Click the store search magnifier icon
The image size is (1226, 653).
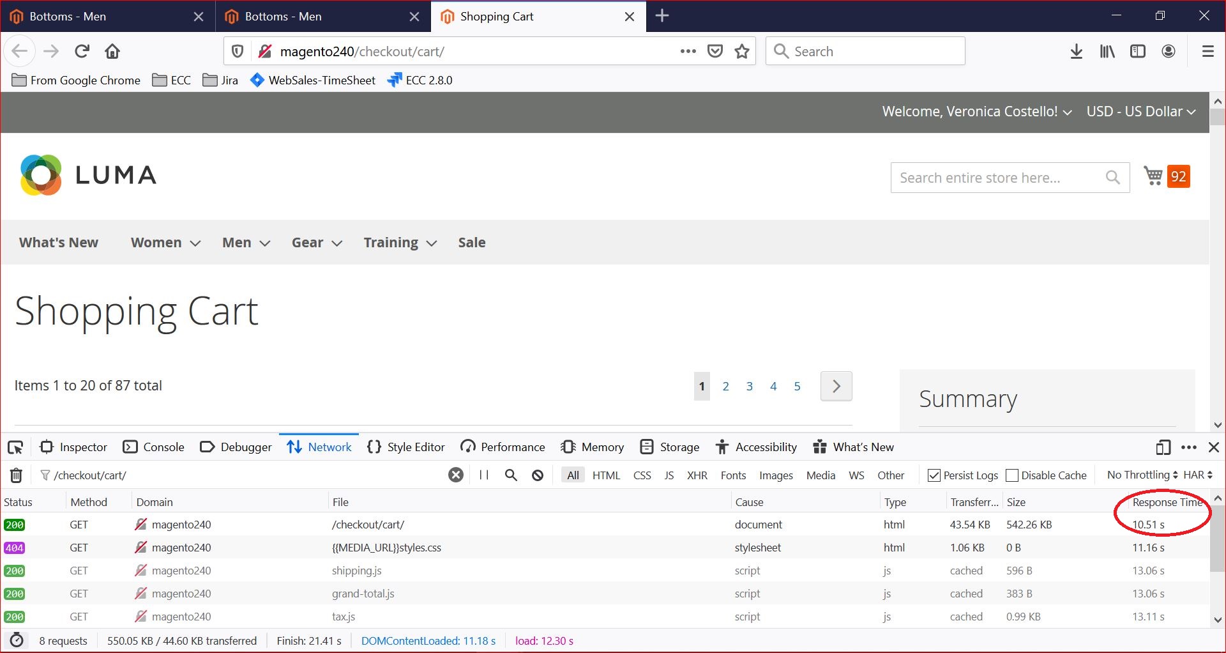(1112, 177)
